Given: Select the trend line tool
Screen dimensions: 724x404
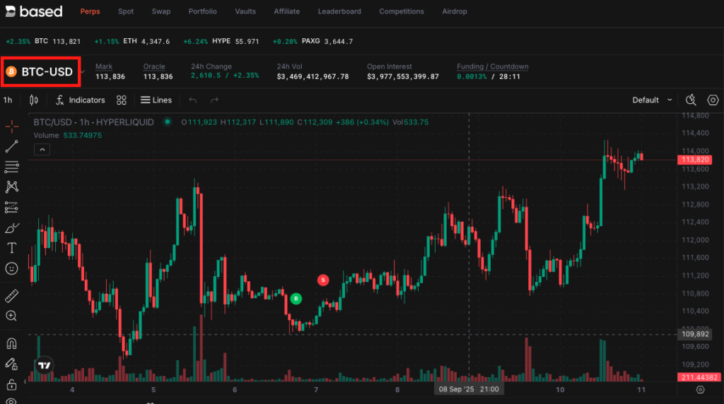Looking at the screenshot, I should pos(11,147).
